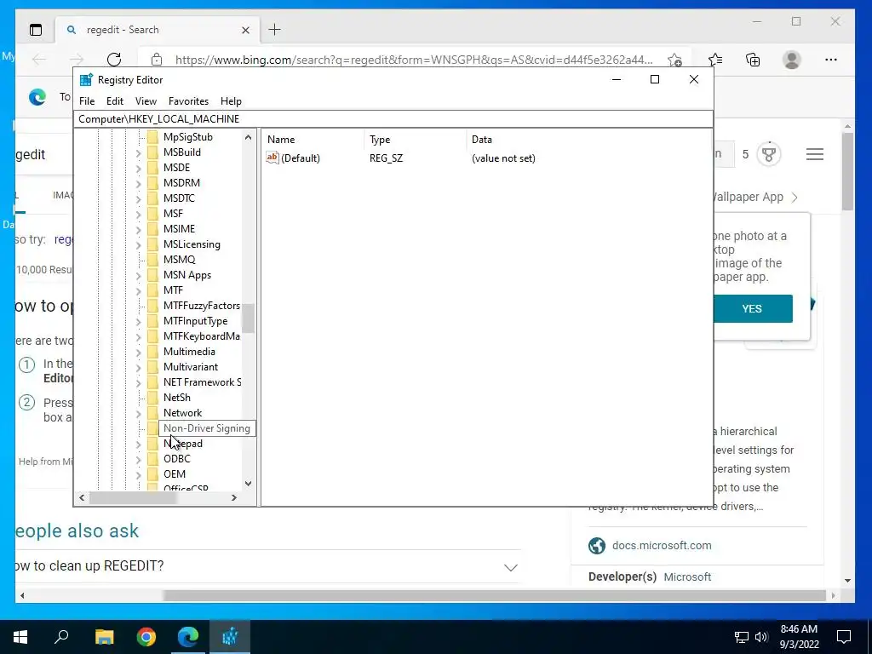This screenshot has height=654, width=872.
Task: Open Edge profile avatar
Action: 791,60
